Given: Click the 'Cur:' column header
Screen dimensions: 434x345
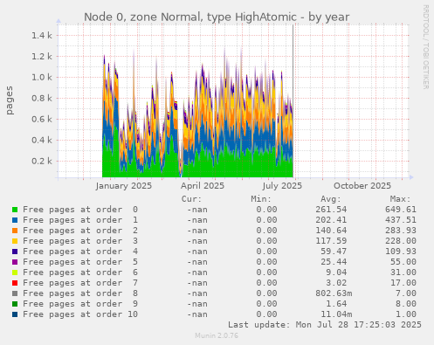Looking at the screenshot, I should coord(191,199).
